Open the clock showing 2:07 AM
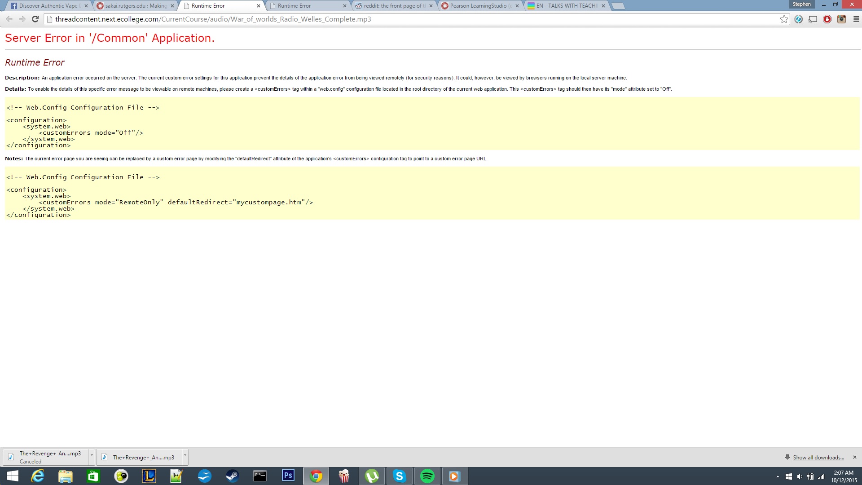 (x=844, y=476)
